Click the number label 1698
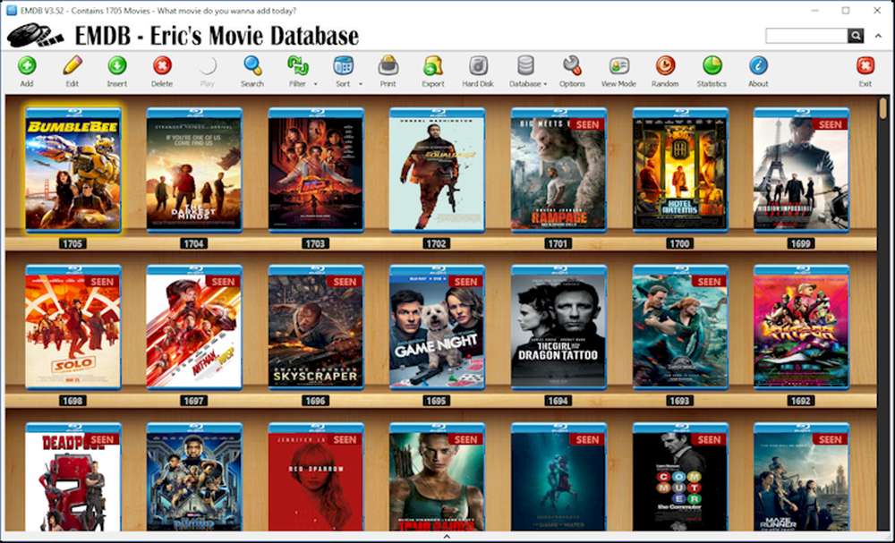This screenshot has height=543, width=895. (x=72, y=401)
